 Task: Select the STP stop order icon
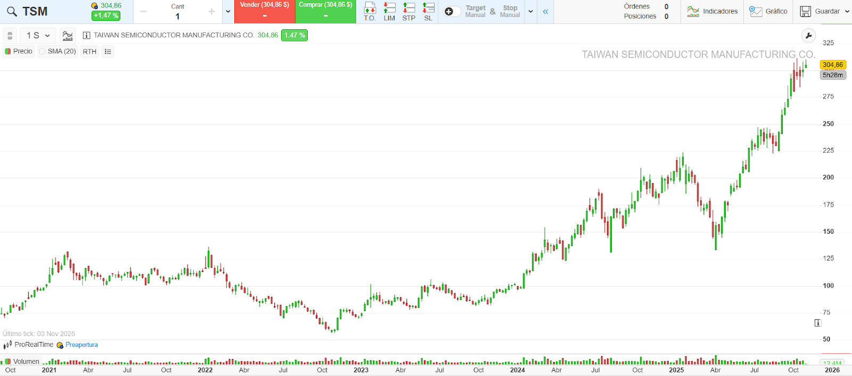[x=408, y=11]
